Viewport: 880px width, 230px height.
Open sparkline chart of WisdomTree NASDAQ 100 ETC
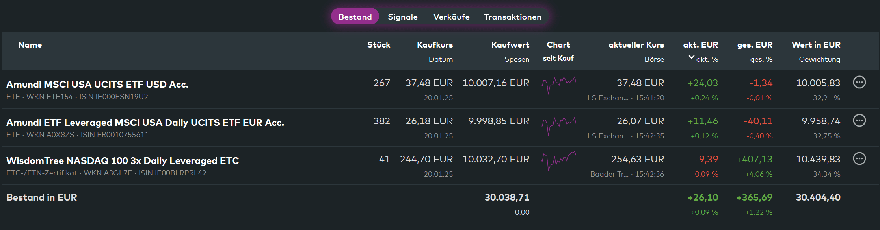(558, 160)
